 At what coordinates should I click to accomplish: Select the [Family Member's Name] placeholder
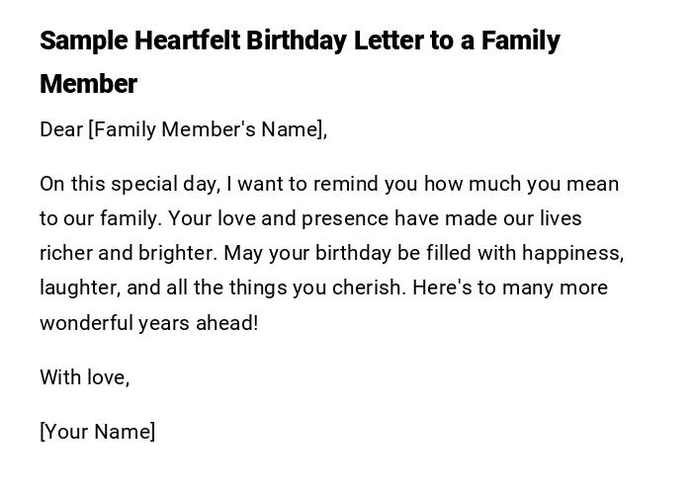pos(208,129)
